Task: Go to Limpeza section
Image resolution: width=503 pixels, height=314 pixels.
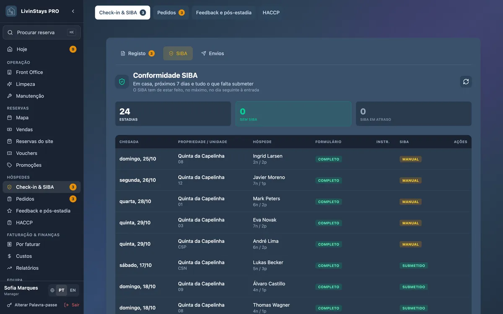Action: click(x=41, y=84)
